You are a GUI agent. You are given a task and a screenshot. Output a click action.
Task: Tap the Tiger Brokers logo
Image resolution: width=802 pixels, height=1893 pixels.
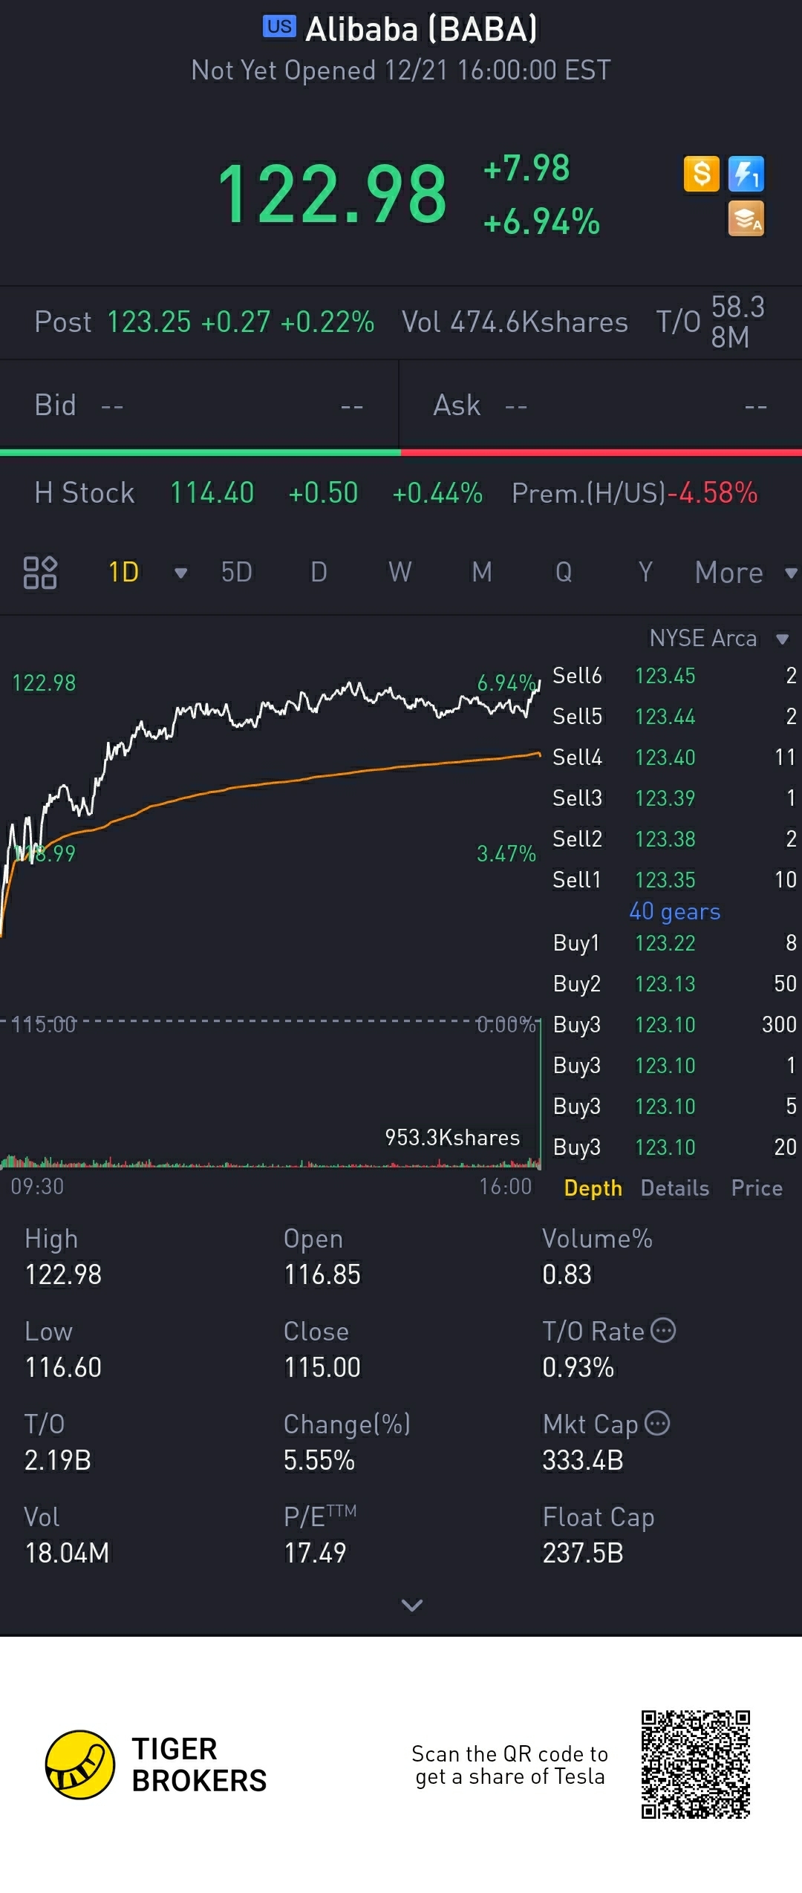click(156, 1765)
